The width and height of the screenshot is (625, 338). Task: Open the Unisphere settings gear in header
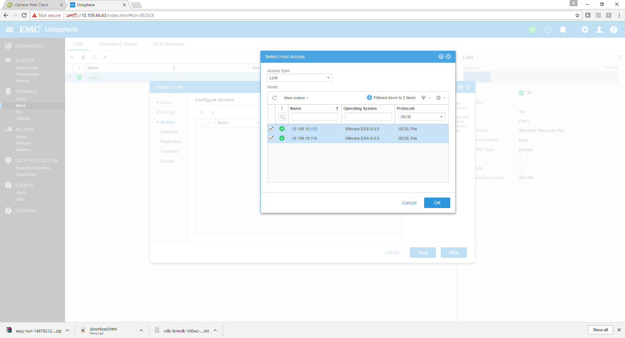click(x=585, y=30)
